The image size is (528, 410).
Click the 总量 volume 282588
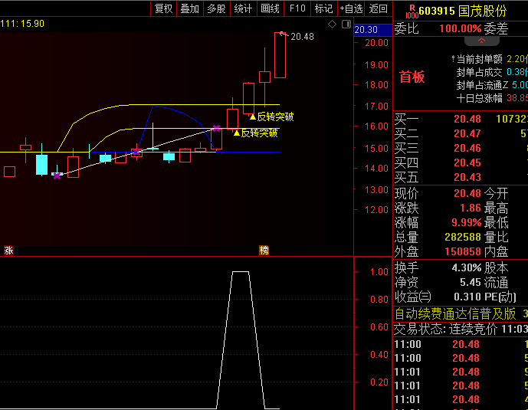(463, 237)
